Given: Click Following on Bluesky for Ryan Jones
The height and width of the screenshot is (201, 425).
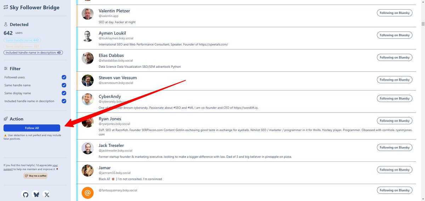Looking at the screenshot, I should pyautogui.click(x=395, y=120).
